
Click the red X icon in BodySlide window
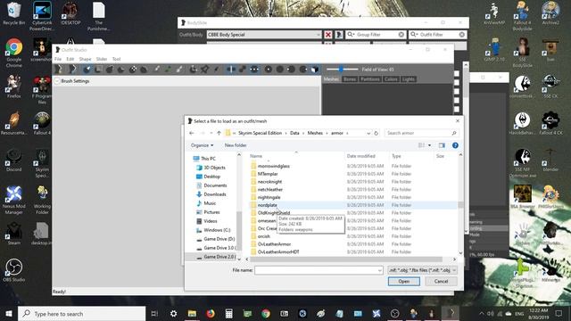pyautogui.click(x=328, y=35)
